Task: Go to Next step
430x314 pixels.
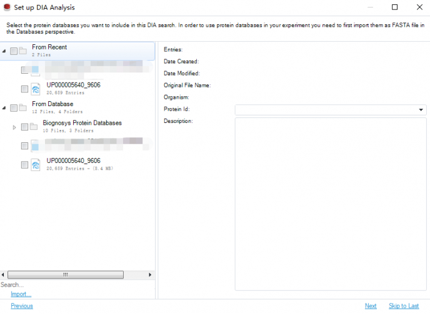Action: (x=371, y=306)
